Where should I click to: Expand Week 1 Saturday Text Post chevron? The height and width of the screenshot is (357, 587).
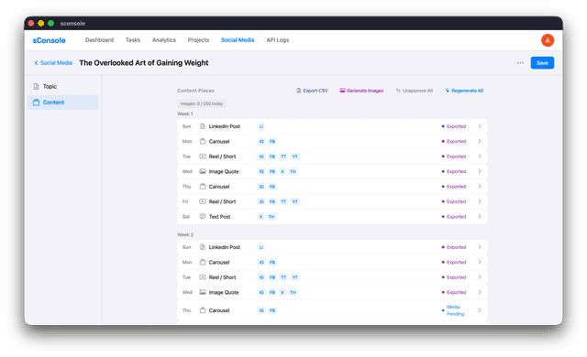tap(480, 217)
